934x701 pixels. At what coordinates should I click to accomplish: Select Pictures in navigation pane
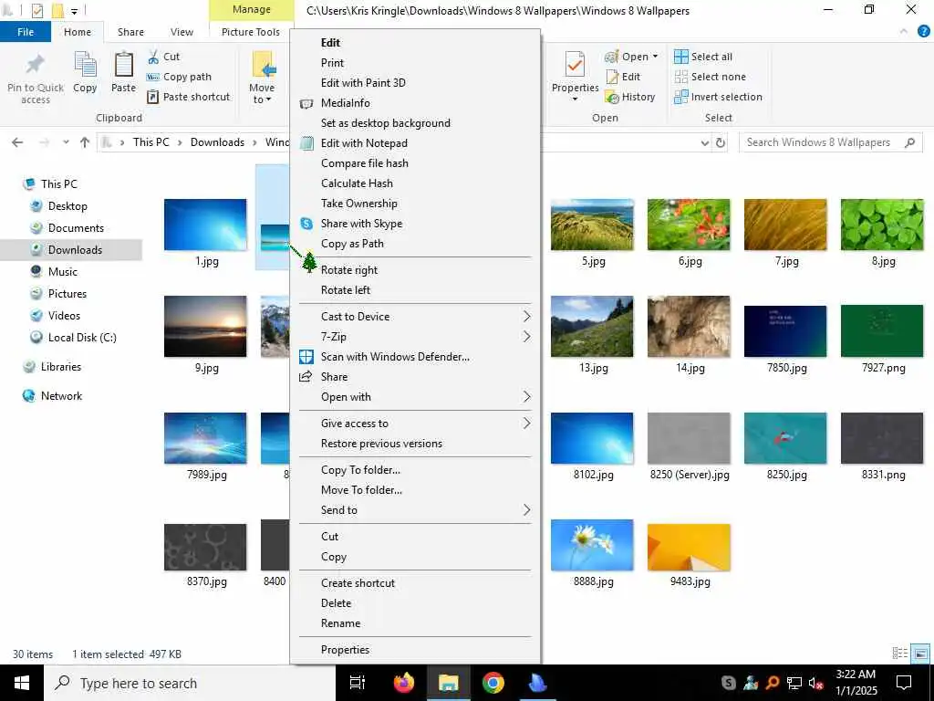pyautogui.click(x=67, y=294)
